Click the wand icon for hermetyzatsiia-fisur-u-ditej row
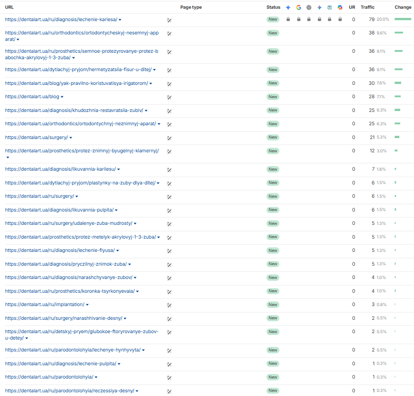The height and width of the screenshot is (396, 414). point(169,70)
